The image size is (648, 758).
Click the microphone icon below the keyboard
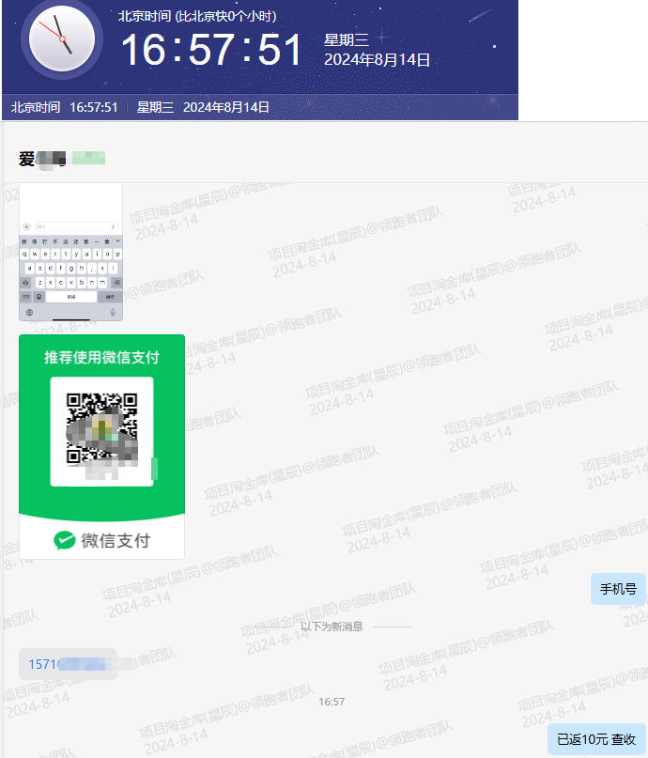pos(113,312)
